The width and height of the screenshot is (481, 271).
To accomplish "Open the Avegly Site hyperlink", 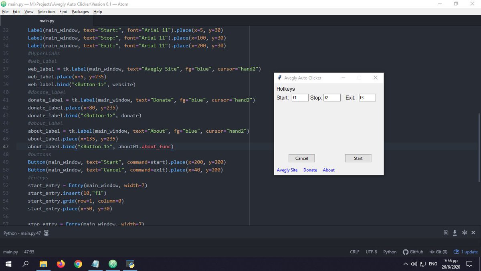I will pos(287,170).
